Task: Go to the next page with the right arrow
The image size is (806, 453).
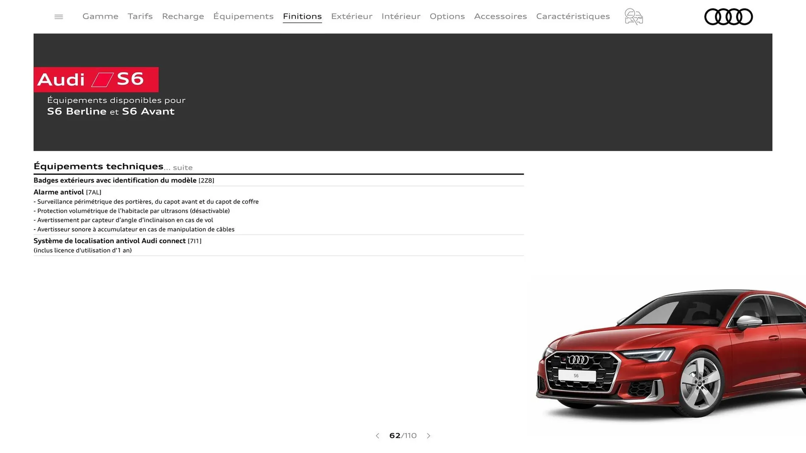Action: (429, 436)
